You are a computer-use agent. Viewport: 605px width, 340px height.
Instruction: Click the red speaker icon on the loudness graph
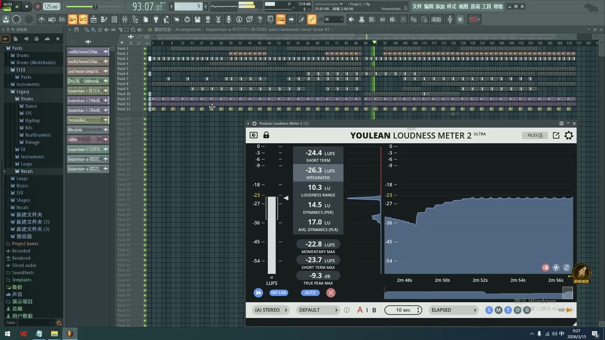tap(545, 268)
